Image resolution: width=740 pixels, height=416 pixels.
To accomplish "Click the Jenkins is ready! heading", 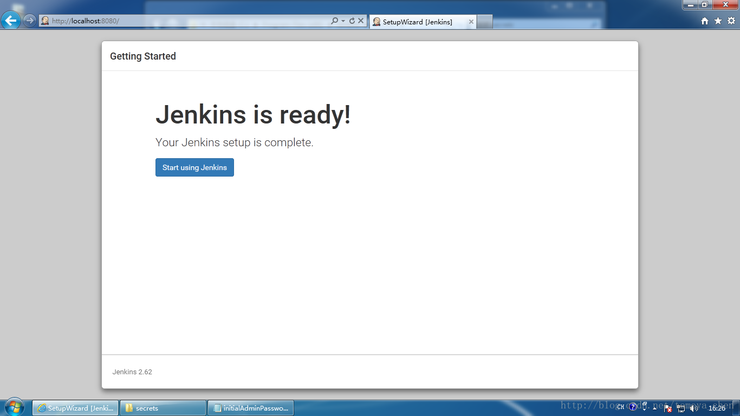I will [x=253, y=115].
